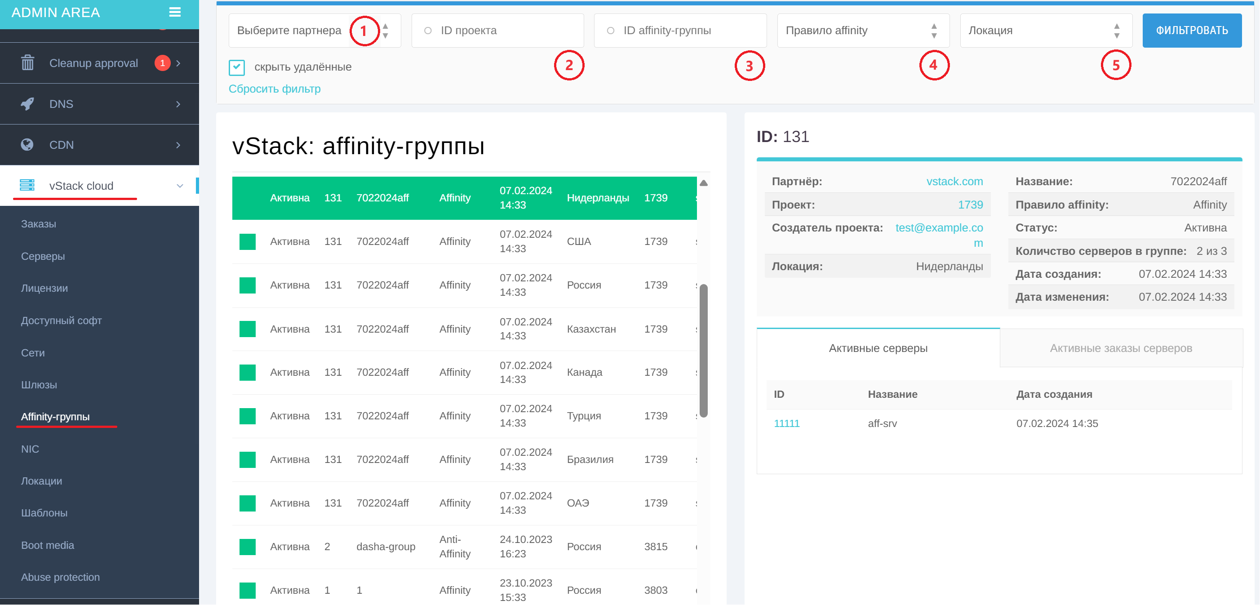Open the 'Локация' dropdown
1260x605 pixels.
1045,31
